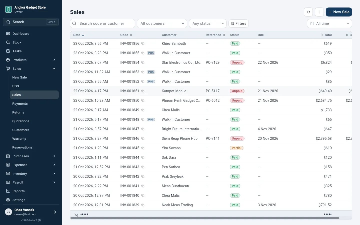Open the sidebar Search box
The image size is (360, 225).
tap(31, 22)
